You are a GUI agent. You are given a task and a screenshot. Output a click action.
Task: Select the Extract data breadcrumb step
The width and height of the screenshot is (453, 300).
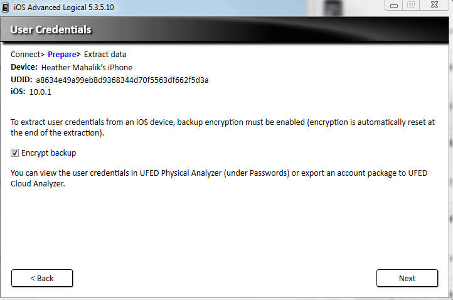pos(105,55)
